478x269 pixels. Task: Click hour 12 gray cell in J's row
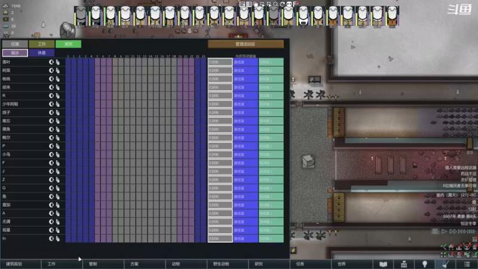tap(139, 171)
